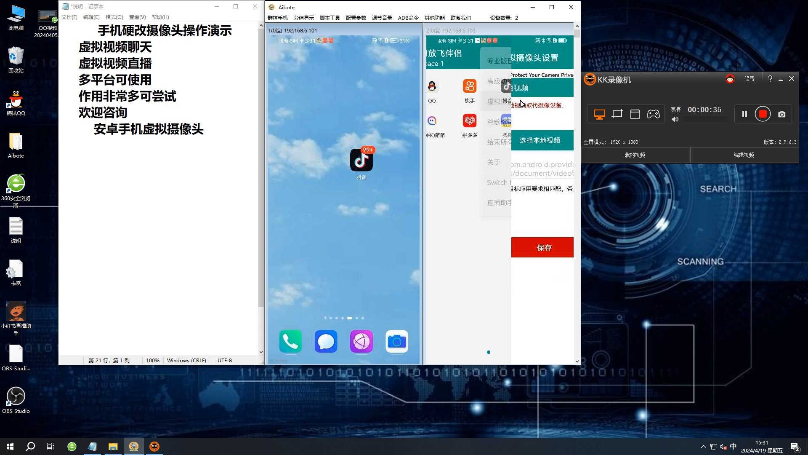Click Aibote panel scrollbar down arrow
This screenshot has width=808, height=455.
coord(577,361)
